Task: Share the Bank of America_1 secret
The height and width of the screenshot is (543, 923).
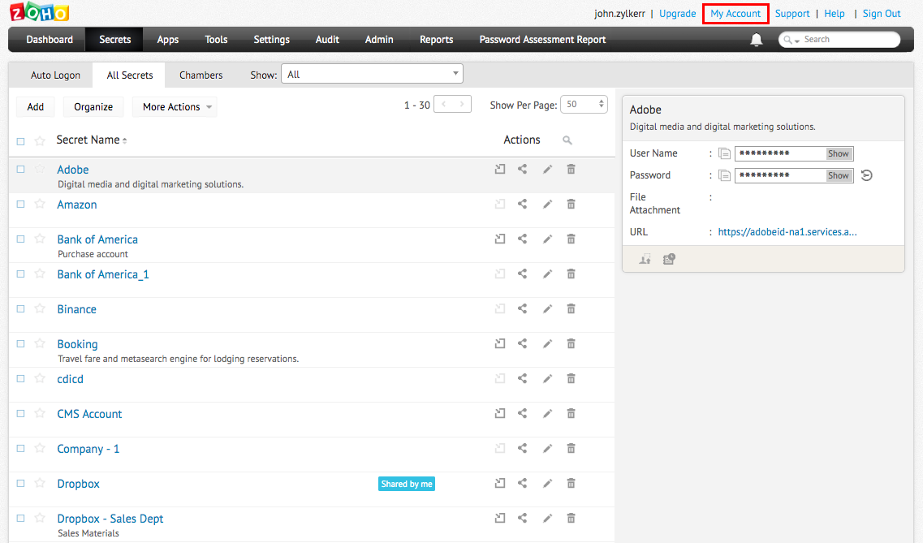Action: point(522,274)
